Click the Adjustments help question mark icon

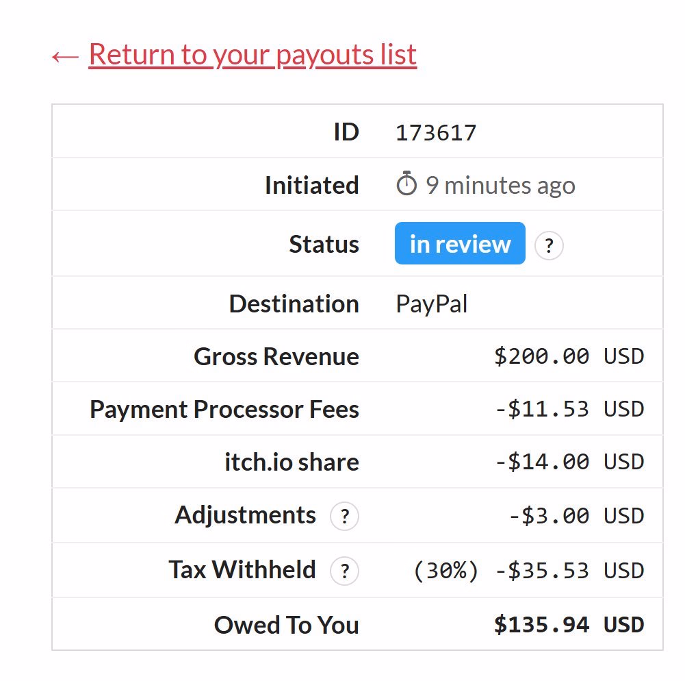click(344, 516)
